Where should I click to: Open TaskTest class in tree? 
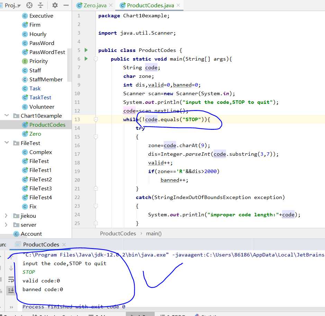pyautogui.click(x=40, y=97)
